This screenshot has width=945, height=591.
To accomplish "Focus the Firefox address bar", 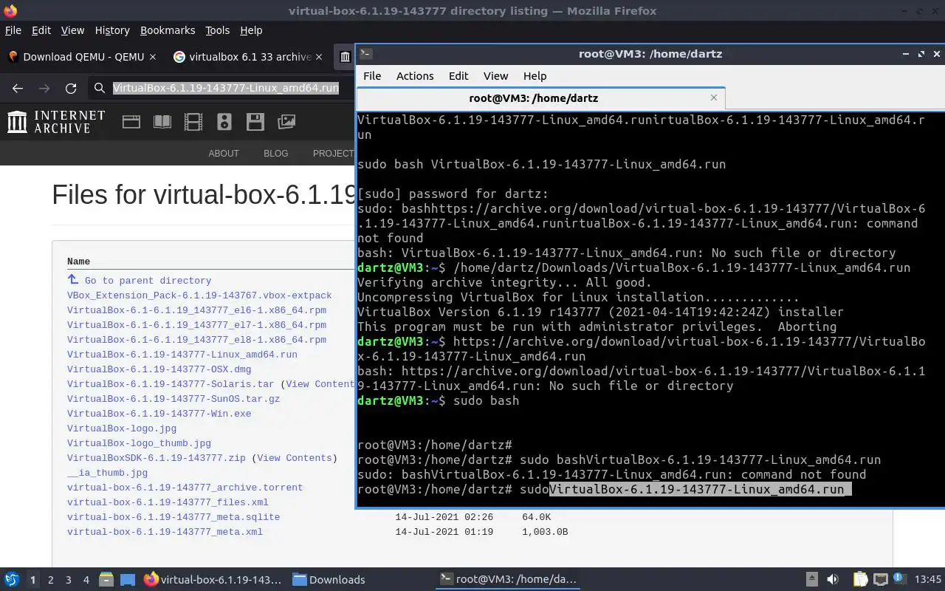I will click(x=225, y=88).
